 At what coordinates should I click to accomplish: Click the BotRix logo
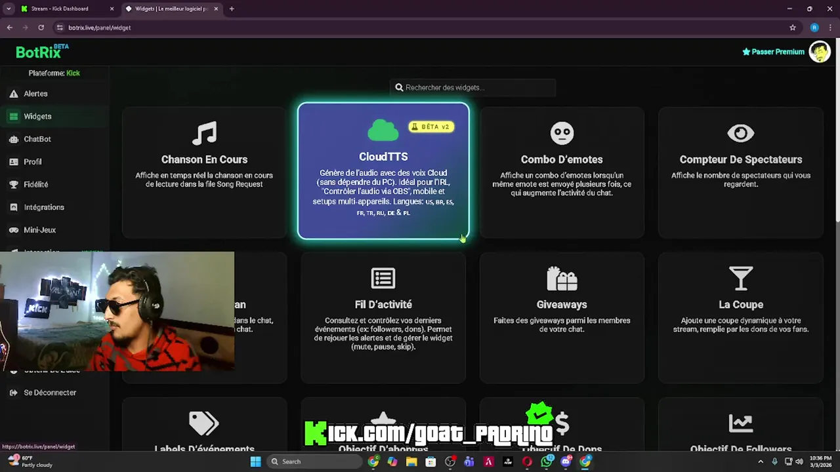coord(42,51)
